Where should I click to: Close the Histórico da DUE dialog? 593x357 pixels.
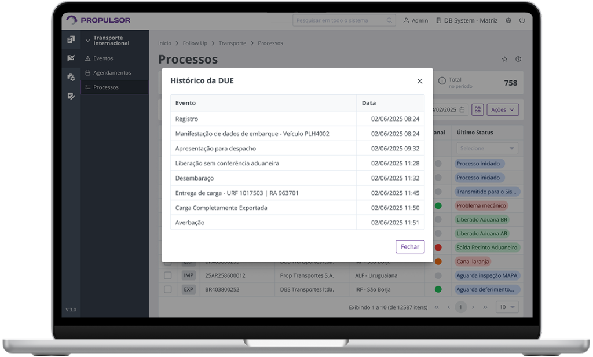(420, 81)
